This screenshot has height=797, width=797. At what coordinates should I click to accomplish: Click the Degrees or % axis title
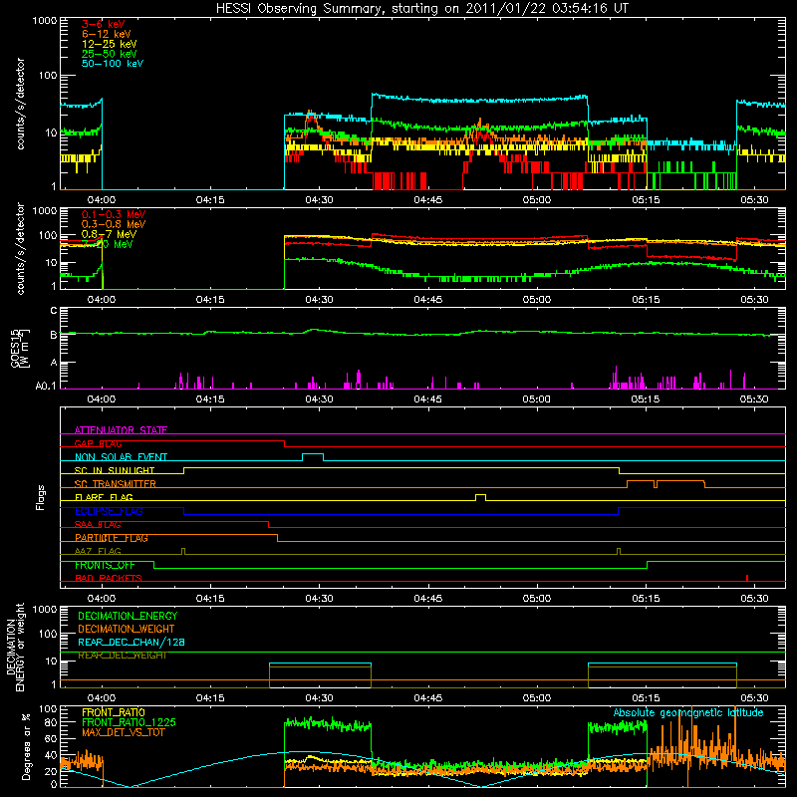click(26, 747)
